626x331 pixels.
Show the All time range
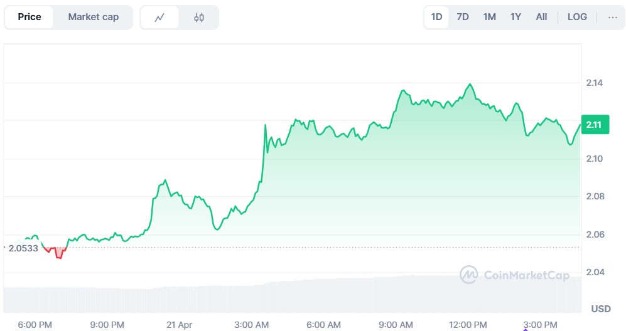[x=541, y=18]
